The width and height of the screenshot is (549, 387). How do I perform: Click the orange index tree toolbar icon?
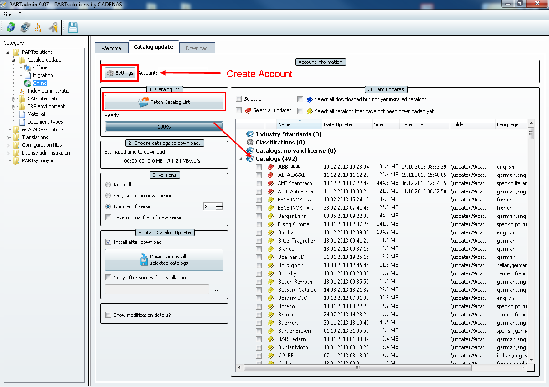pyautogui.click(x=39, y=27)
